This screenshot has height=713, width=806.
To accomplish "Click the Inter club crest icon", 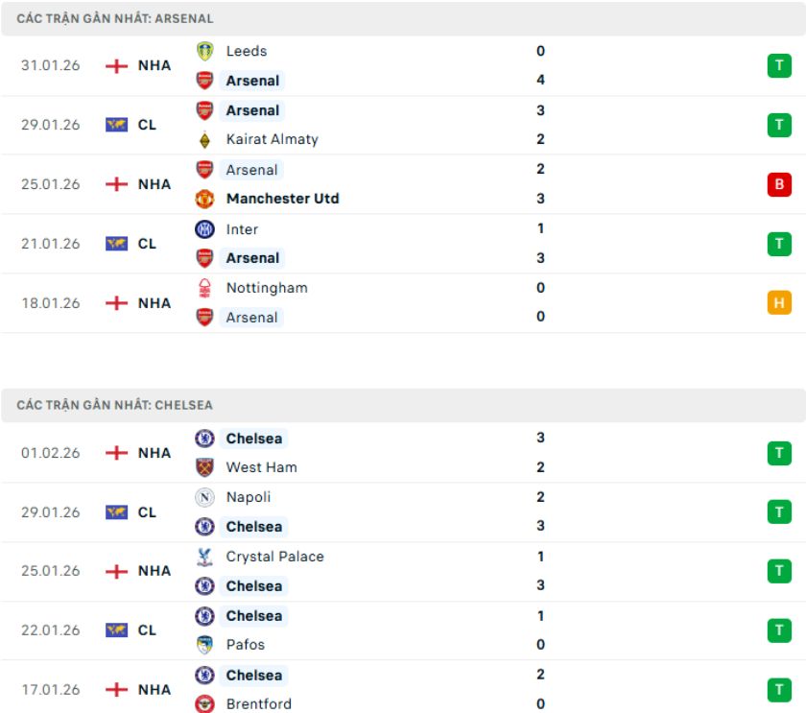I will point(204,229).
